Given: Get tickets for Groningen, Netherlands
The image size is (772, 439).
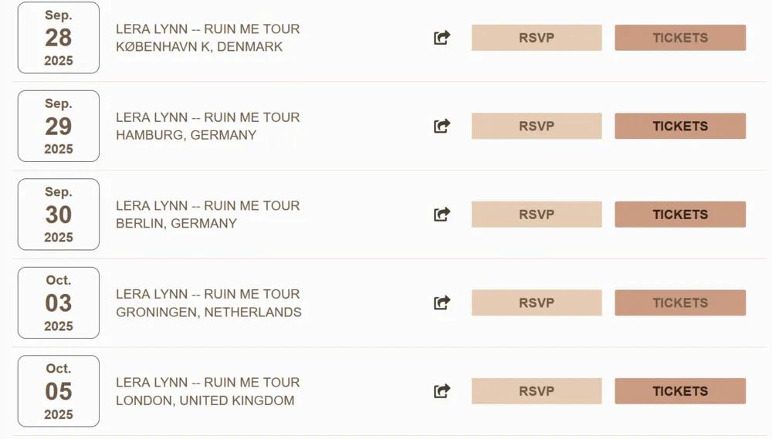Looking at the screenshot, I should click(680, 303).
